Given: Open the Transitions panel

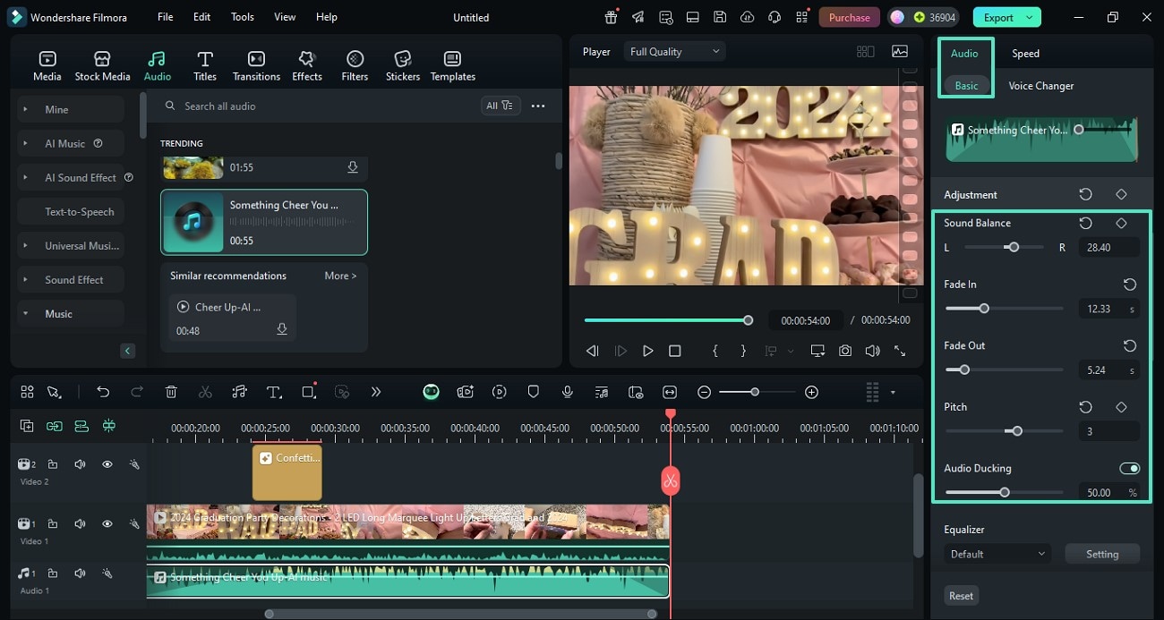Looking at the screenshot, I should (256, 65).
